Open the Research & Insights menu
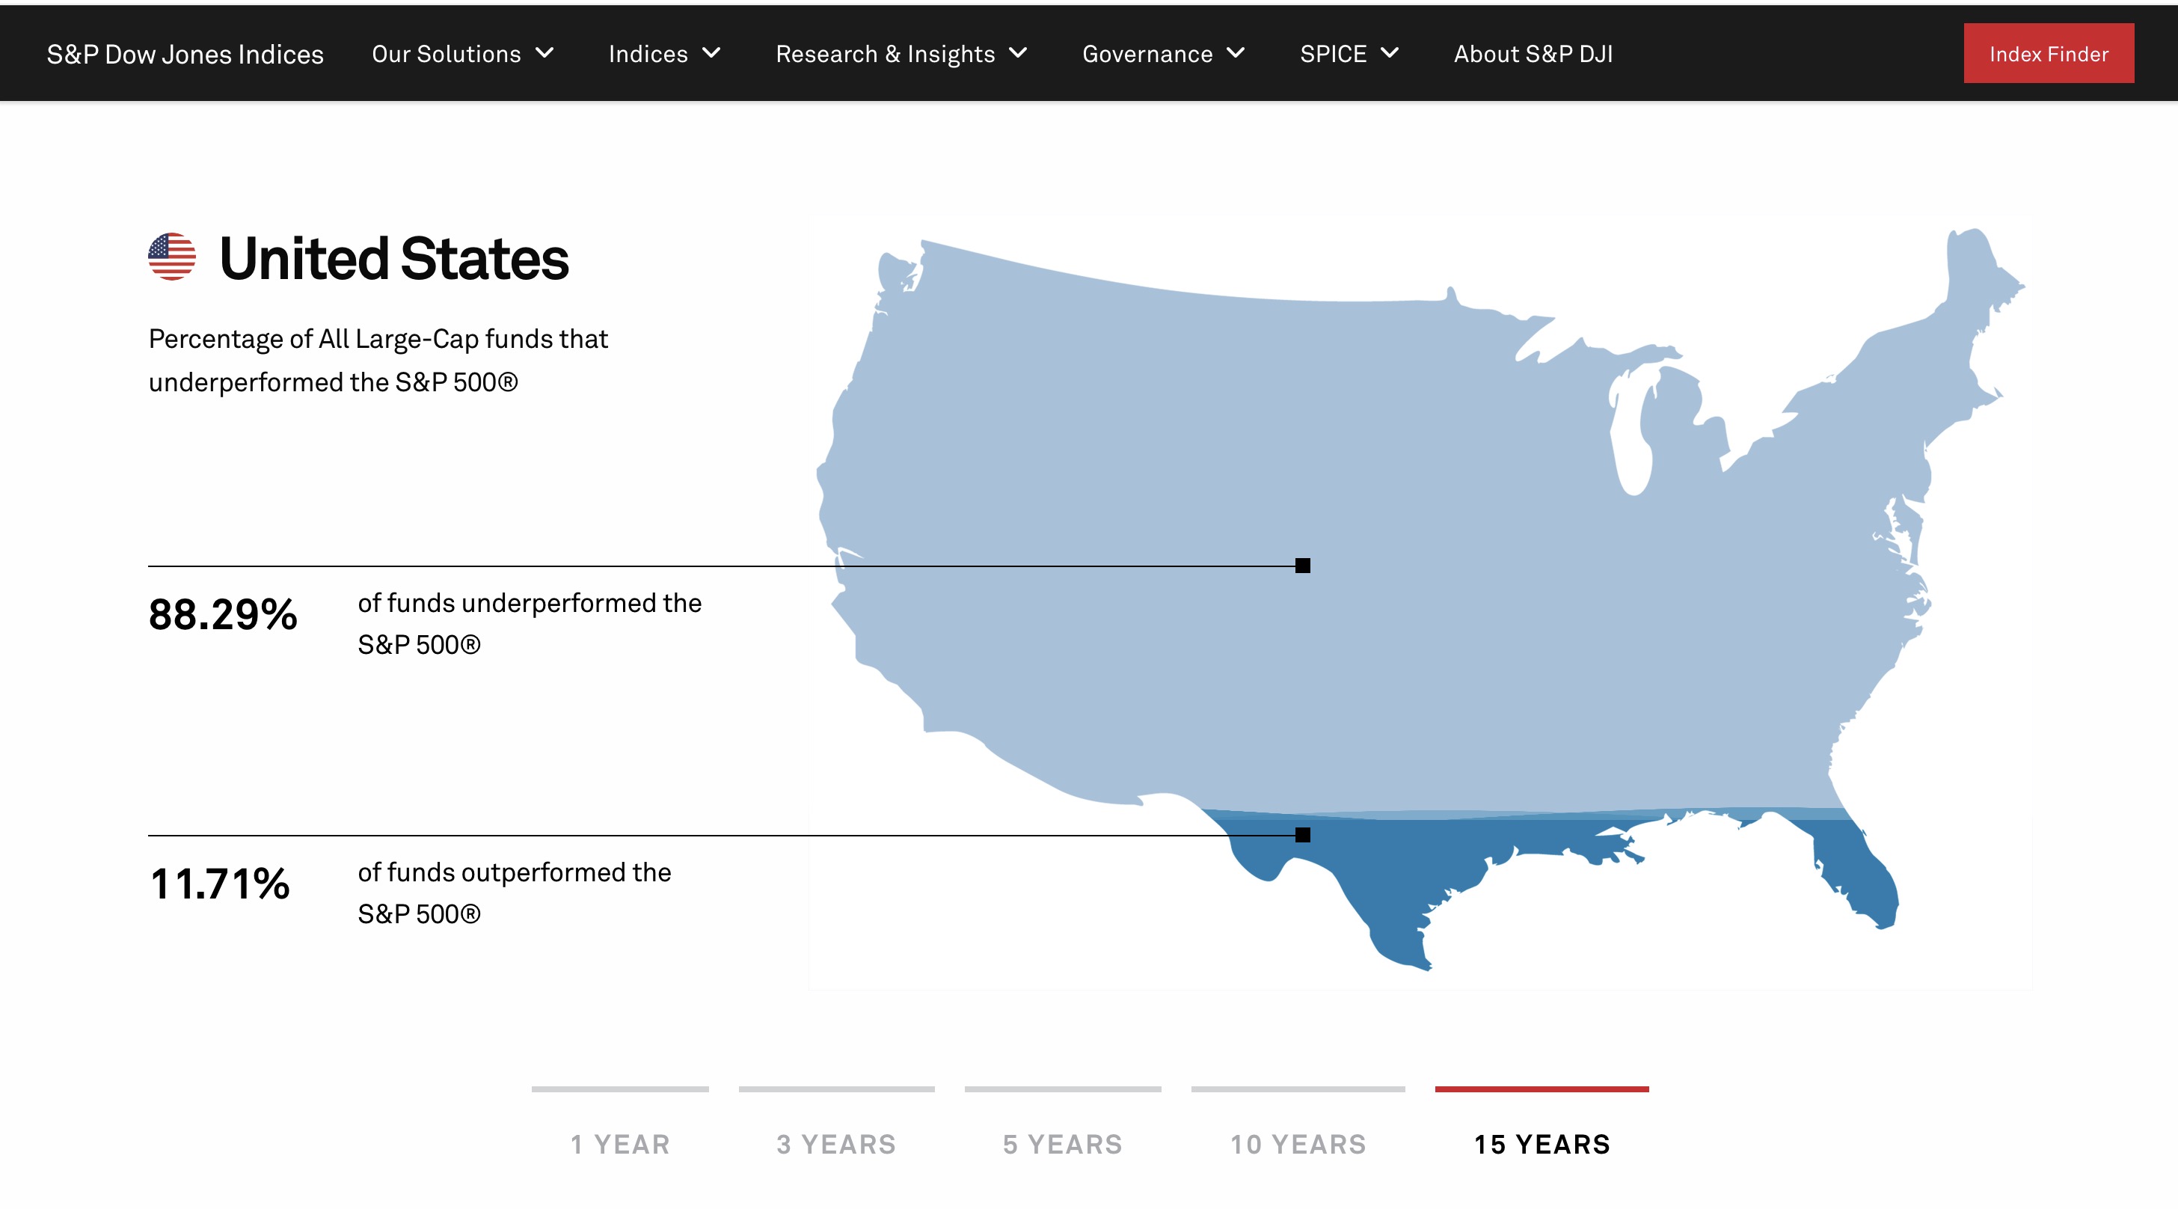Image resolution: width=2178 pixels, height=1209 pixels. pyautogui.click(x=886, y=54)
